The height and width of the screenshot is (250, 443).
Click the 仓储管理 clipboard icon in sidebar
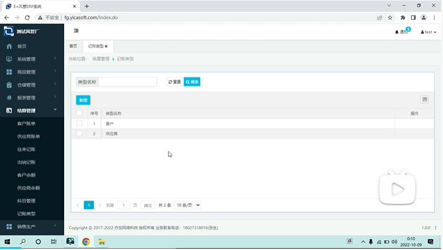click(x=9, y=85)
